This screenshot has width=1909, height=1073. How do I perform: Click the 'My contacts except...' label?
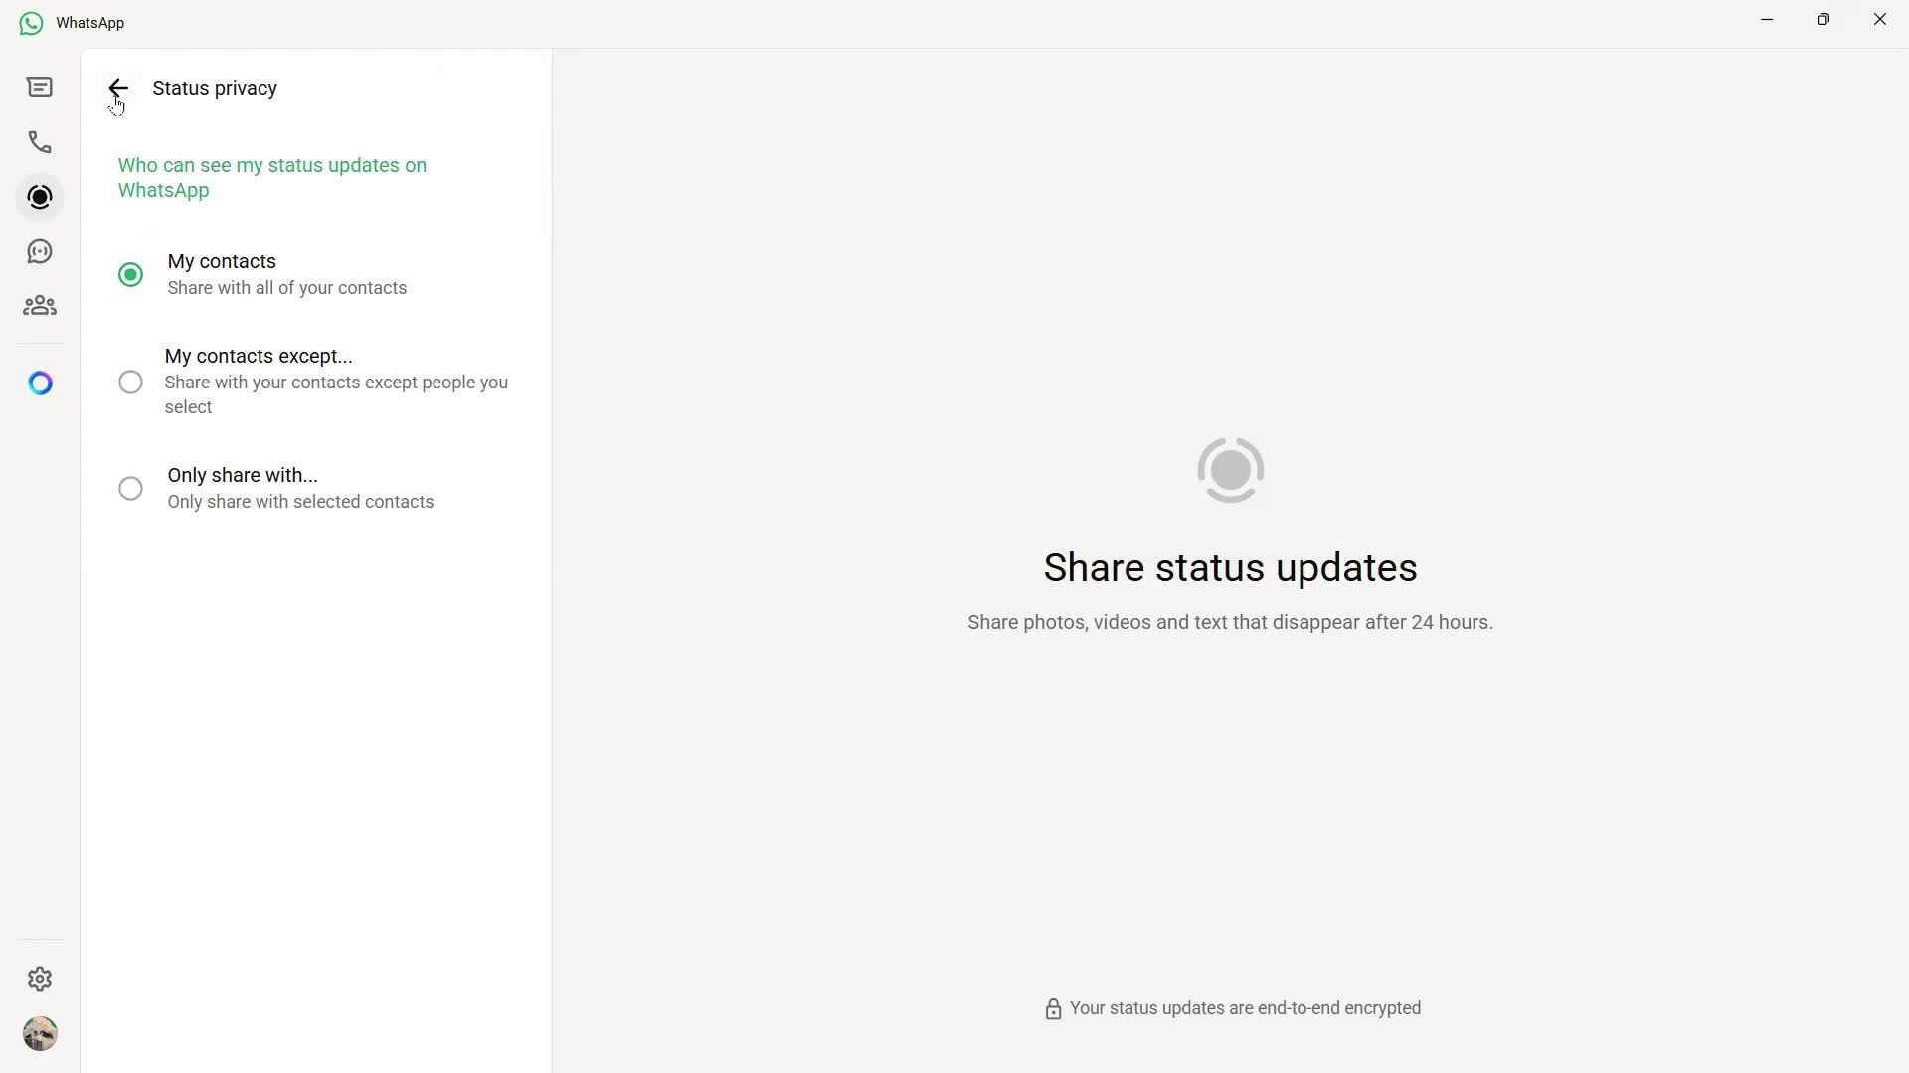259,356
